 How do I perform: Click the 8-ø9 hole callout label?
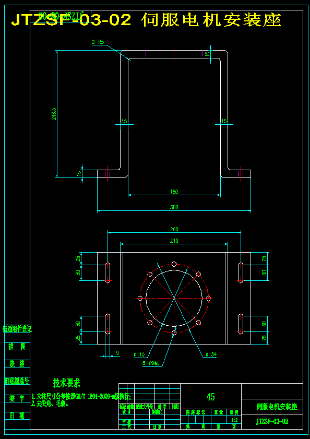pyautogui.click(x=150, y=363)
